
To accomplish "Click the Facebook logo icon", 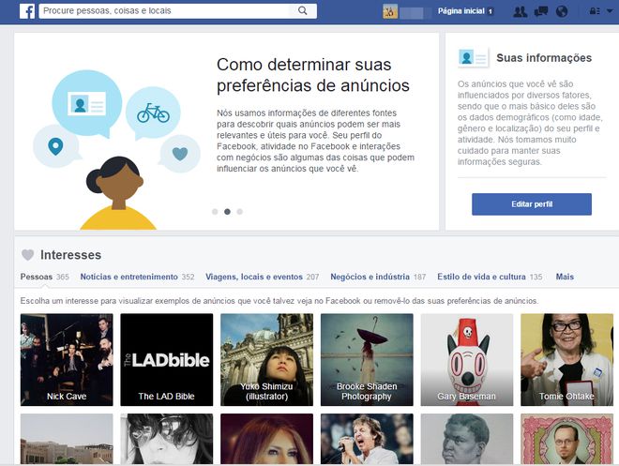I will tap(27, 11).
